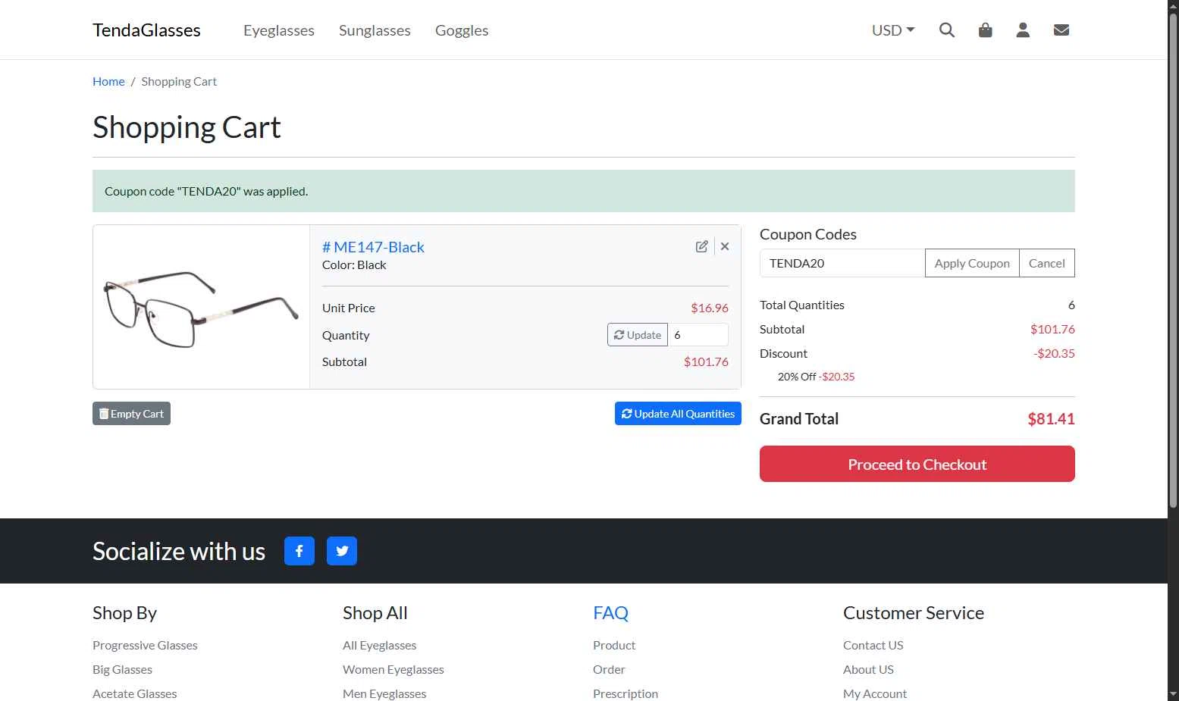Click the Discount value -$20.35
The height and width of the screenshot is (701, 1179).
(1054, 353)
